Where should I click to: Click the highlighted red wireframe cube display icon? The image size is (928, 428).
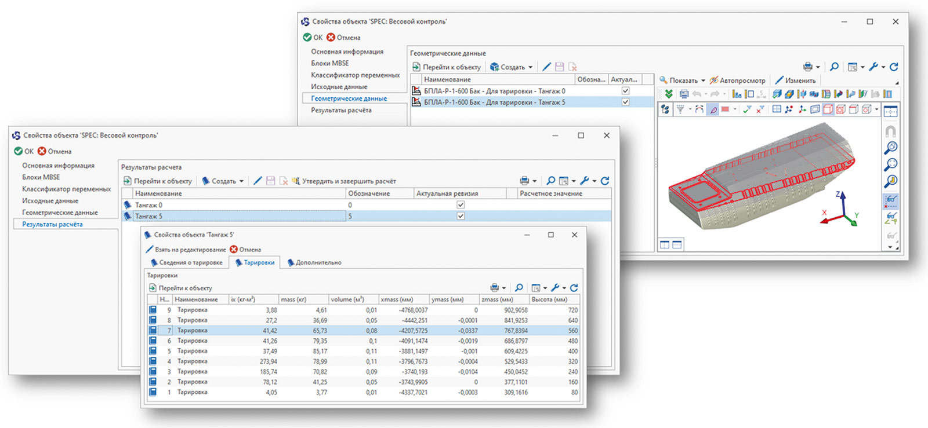click(828, 109)
